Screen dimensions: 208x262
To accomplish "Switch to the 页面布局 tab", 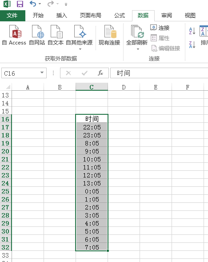I will tap(91, 16).
